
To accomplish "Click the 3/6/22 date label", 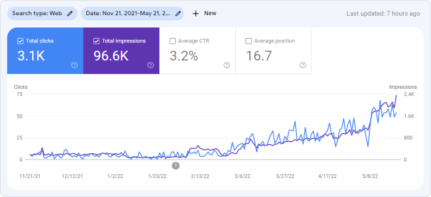I will (242, 176).
